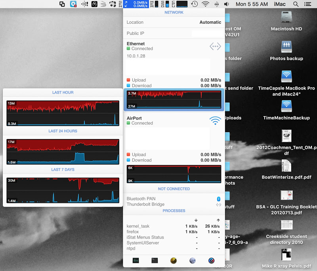Open the speedometer gauge icon at bottom right

pos(211,261)
